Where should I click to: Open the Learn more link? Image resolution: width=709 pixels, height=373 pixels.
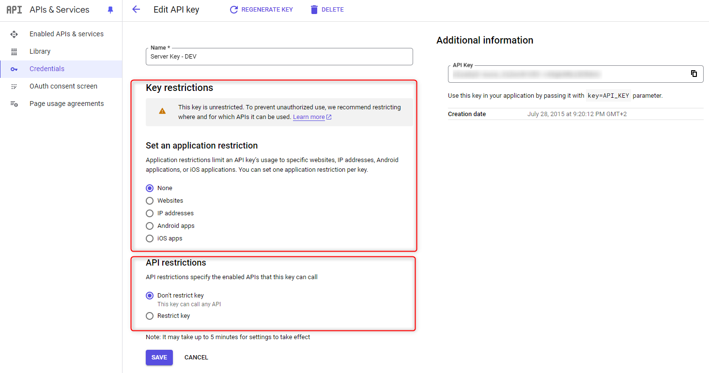tap(309, 117)
